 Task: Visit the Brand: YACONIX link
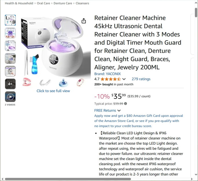[108, 74]
